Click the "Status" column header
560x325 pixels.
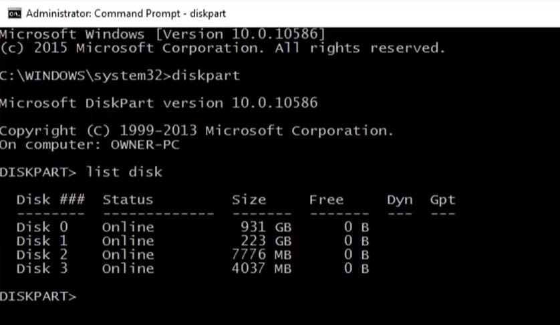128,199
